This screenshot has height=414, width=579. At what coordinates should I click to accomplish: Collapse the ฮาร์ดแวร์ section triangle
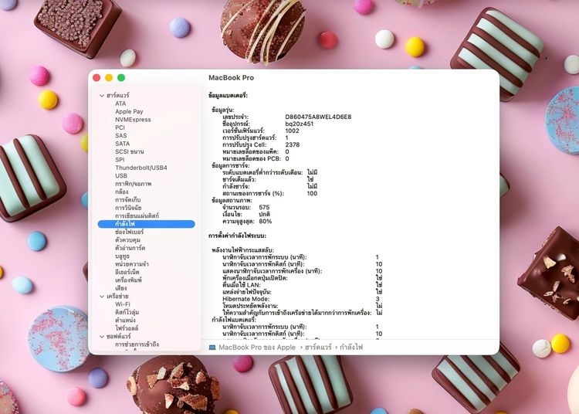(101, 95)
